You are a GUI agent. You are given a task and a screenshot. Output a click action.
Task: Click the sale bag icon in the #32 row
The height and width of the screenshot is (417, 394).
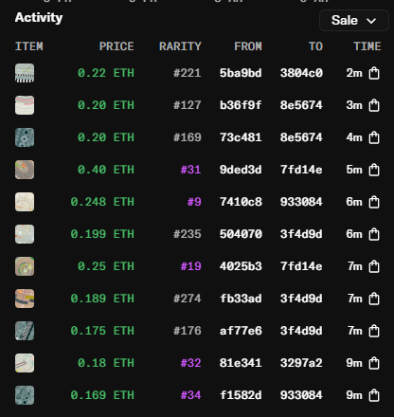374,363
